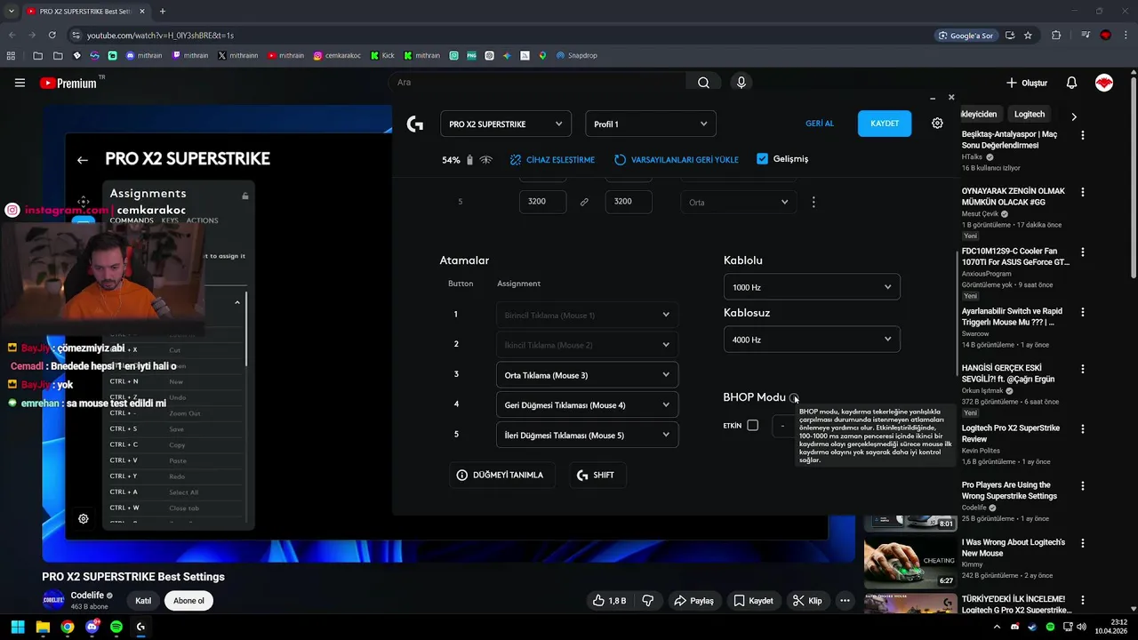
Task: Open the Profil 1 dropdown
Action: [x=651, y=124]
